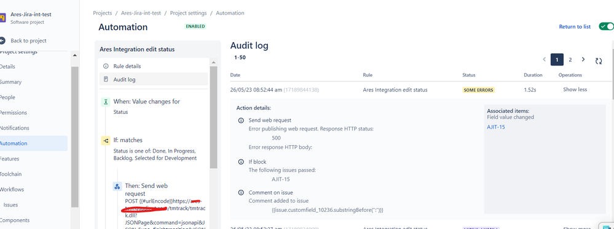Open People in the settings sidebar
Image resolution: width=614 pixels, height=229 pixels.
point(7,97)
